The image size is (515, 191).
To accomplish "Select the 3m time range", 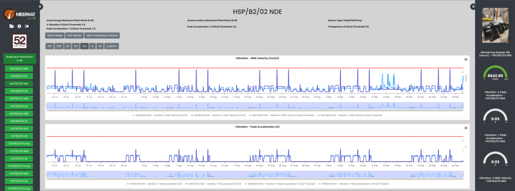I will pyautogui.click(x=84, y=46).
